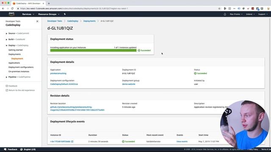
Task: Open the Services dropdown menu
Action: [28, 14]
